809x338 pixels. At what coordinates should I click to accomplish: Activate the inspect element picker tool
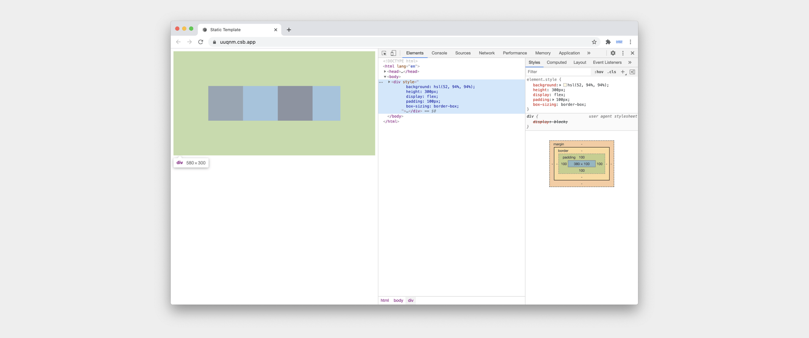tap(384, 53)
